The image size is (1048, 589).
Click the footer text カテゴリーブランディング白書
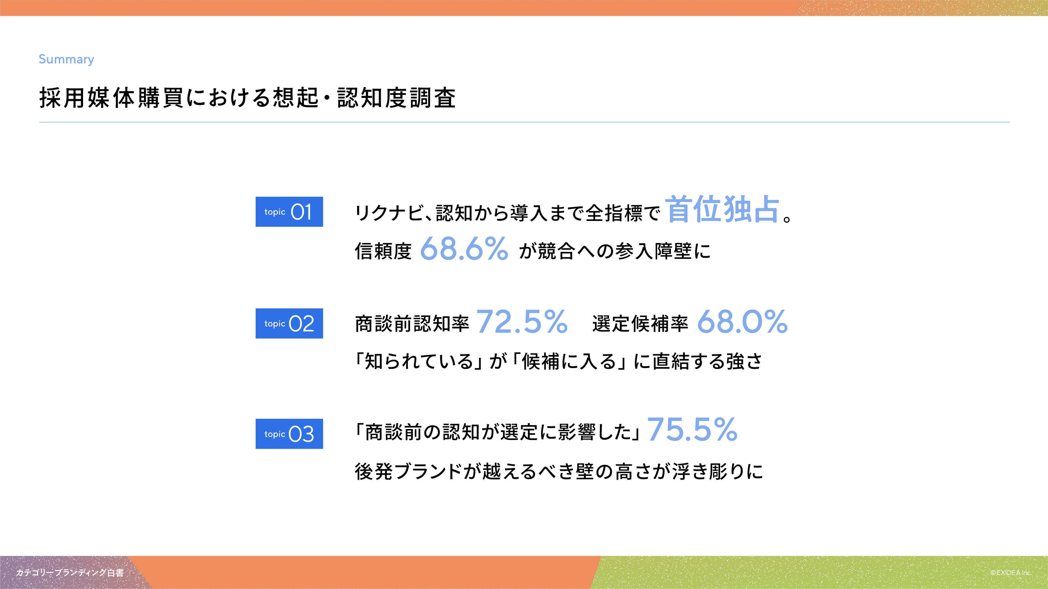click(70, 573)
